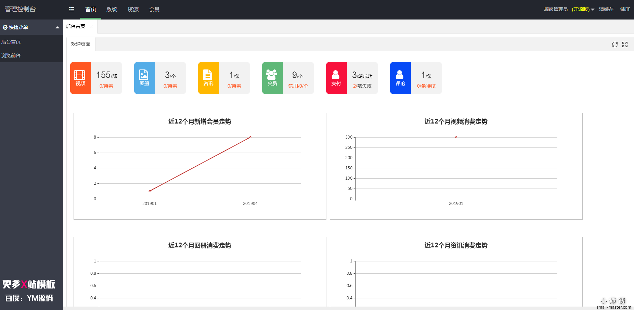Click the 3/个 album count
The width and height of the screenshot is (634, 310).
tap(170, 75)
